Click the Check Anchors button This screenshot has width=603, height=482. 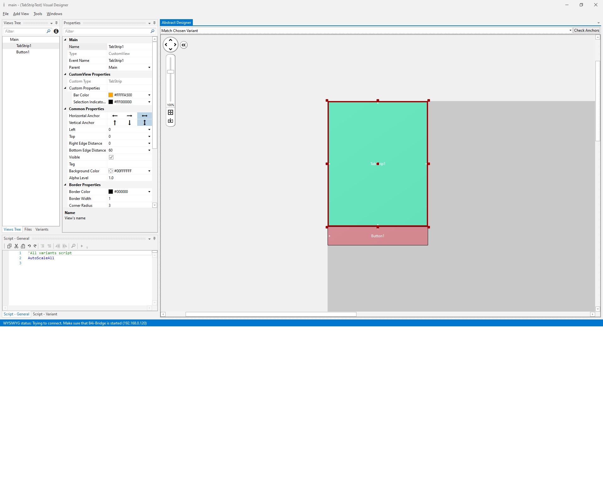tap(586, 30)
